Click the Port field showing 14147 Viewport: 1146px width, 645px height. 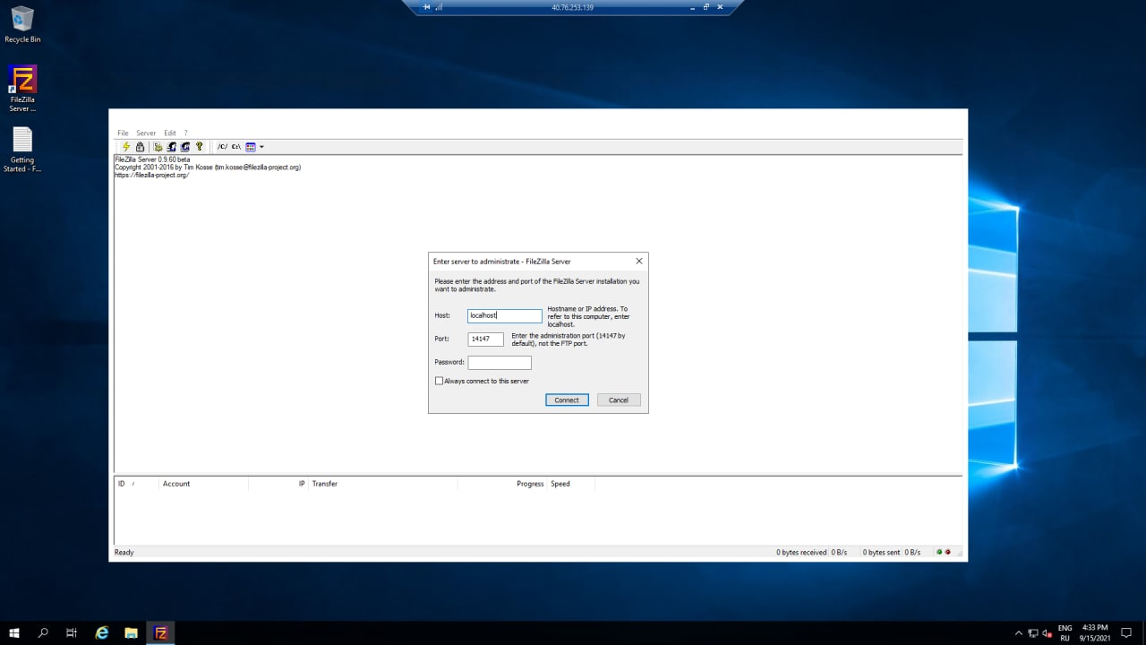coord(485,339)
